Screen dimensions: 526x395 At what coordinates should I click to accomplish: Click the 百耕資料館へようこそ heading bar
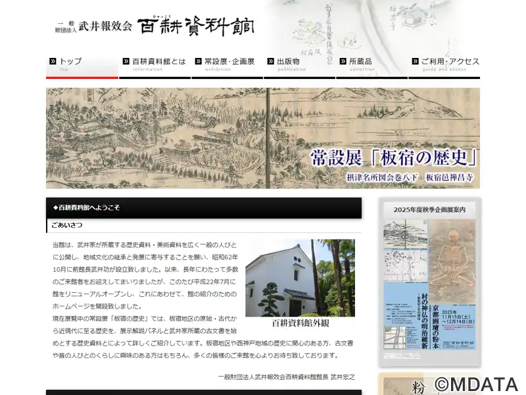click(204, 207)
